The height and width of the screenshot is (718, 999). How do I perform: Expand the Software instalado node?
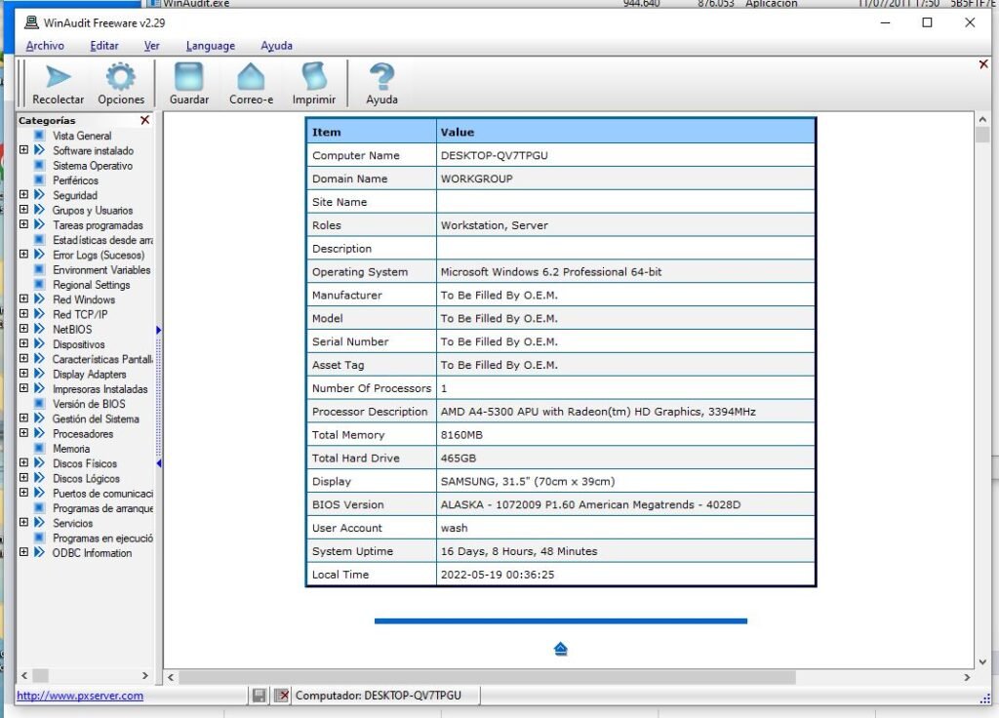(23, 149)
